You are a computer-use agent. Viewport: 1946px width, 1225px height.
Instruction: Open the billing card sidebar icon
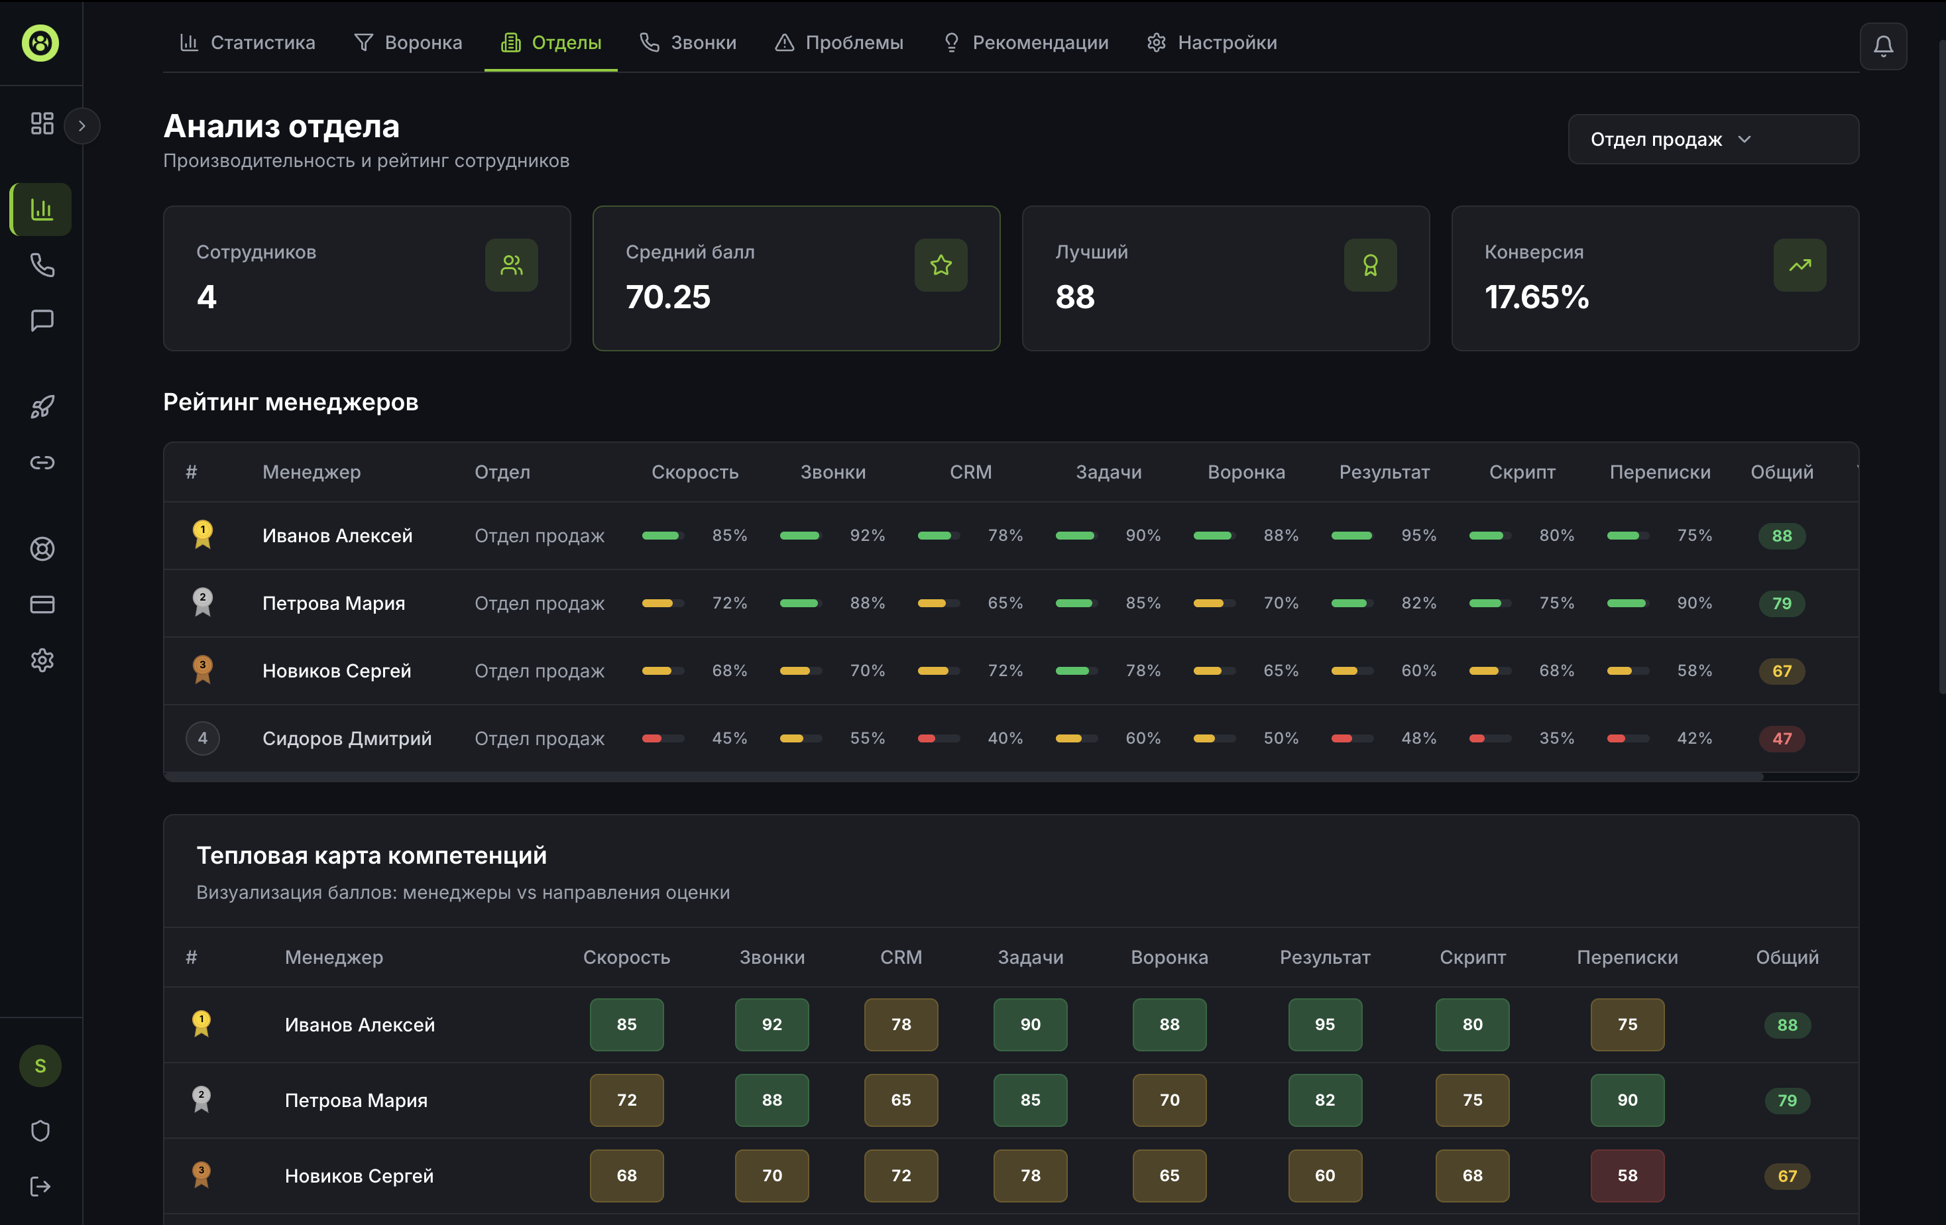(42, 605)
